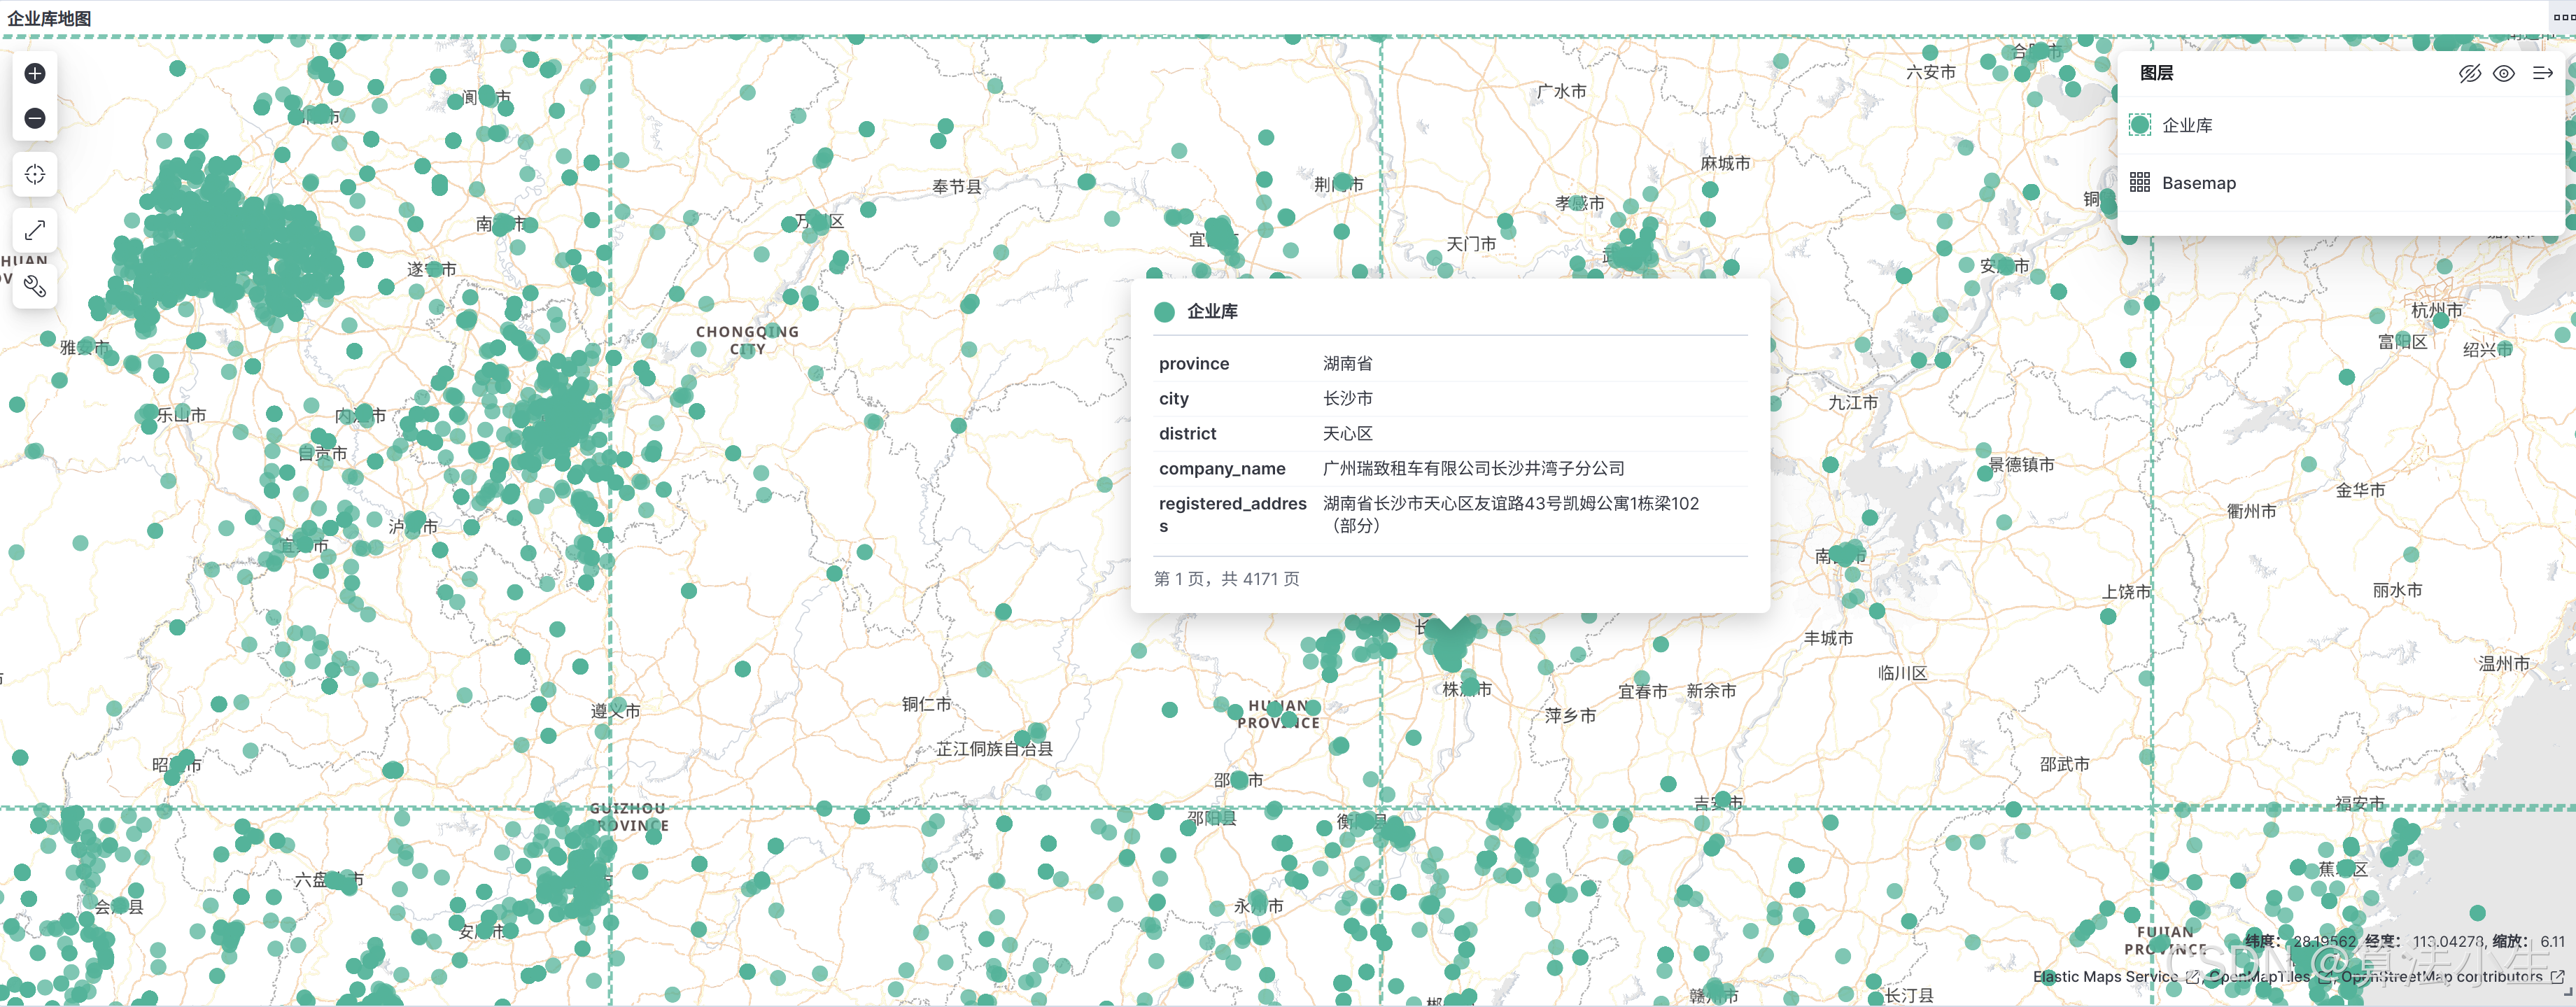Click the 邵武市 map label
The height and width of the screenshot is (1007, 2576).
tap(2064, 764)
